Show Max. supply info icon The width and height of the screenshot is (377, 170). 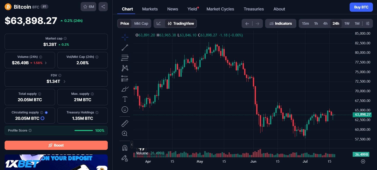coord(92,94)
